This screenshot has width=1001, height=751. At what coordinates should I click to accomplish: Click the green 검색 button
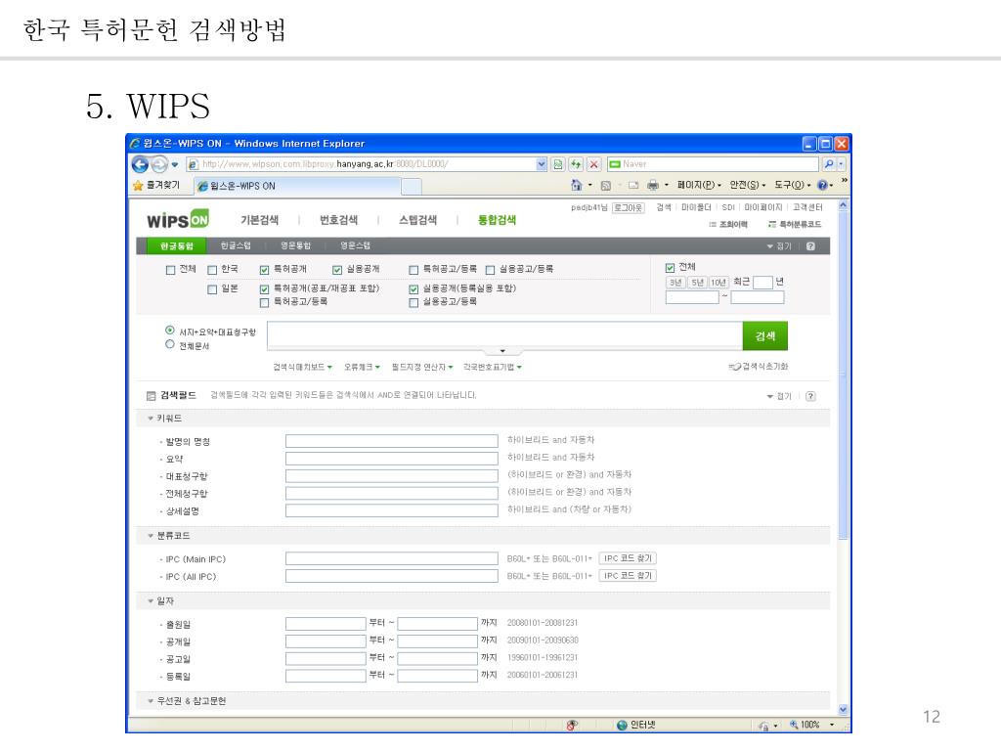(764, 336)
